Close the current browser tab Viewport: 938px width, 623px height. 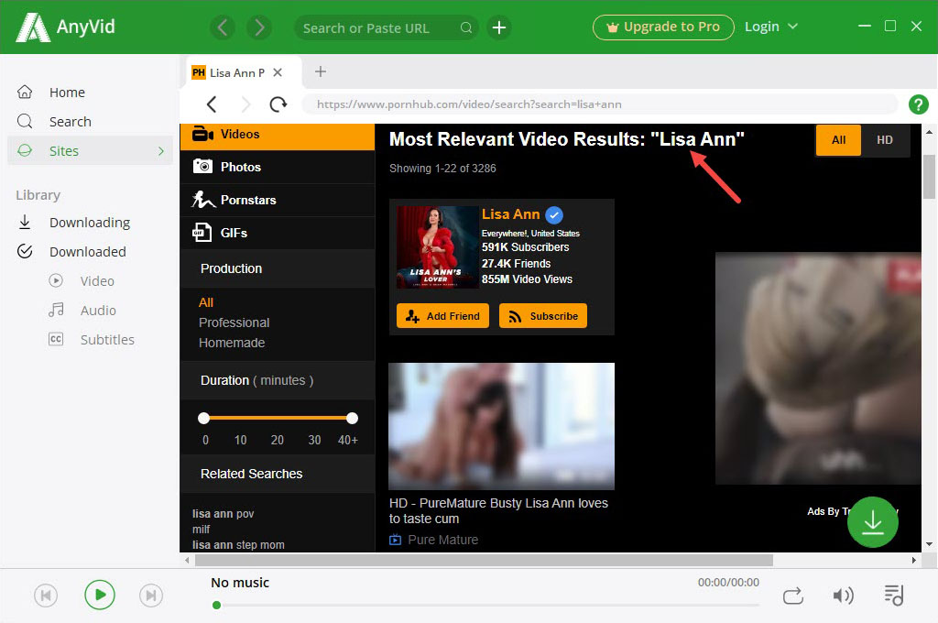278,72
